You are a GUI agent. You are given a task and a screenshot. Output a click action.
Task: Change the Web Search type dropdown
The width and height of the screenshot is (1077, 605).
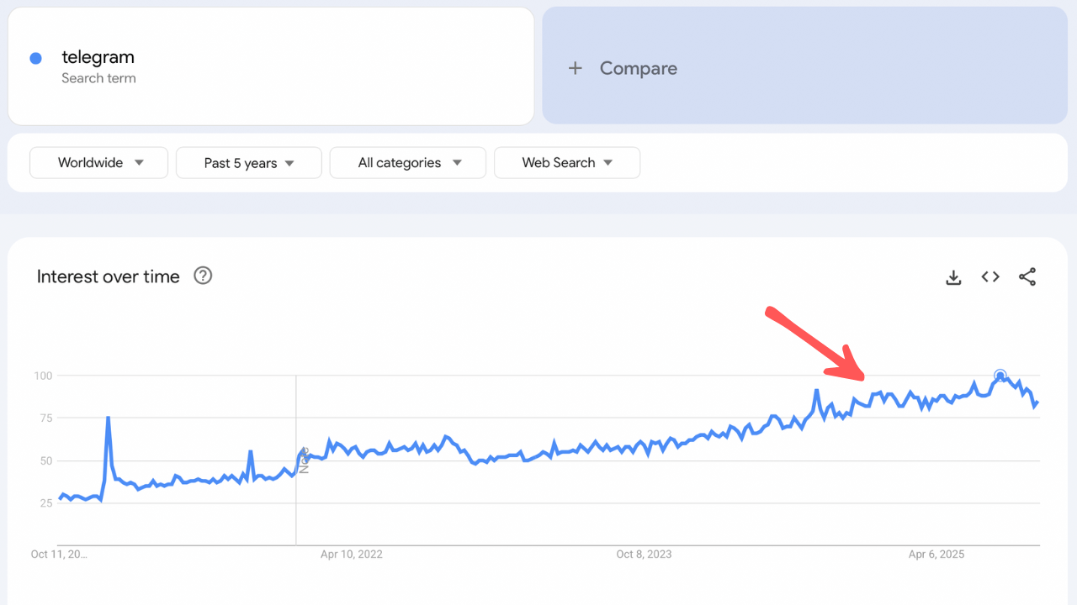click(567, 163)
